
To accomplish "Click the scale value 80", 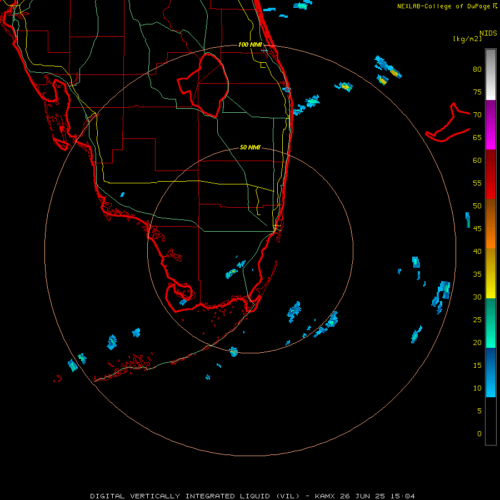I will pos(477,69).
